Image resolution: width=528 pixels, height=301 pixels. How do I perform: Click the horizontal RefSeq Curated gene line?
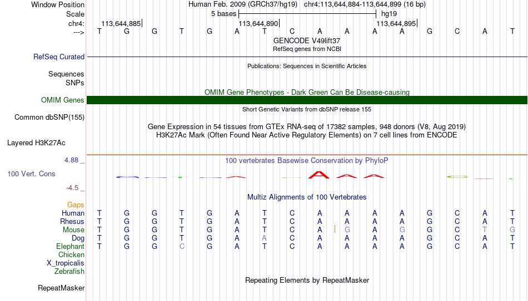coord(307,57)
